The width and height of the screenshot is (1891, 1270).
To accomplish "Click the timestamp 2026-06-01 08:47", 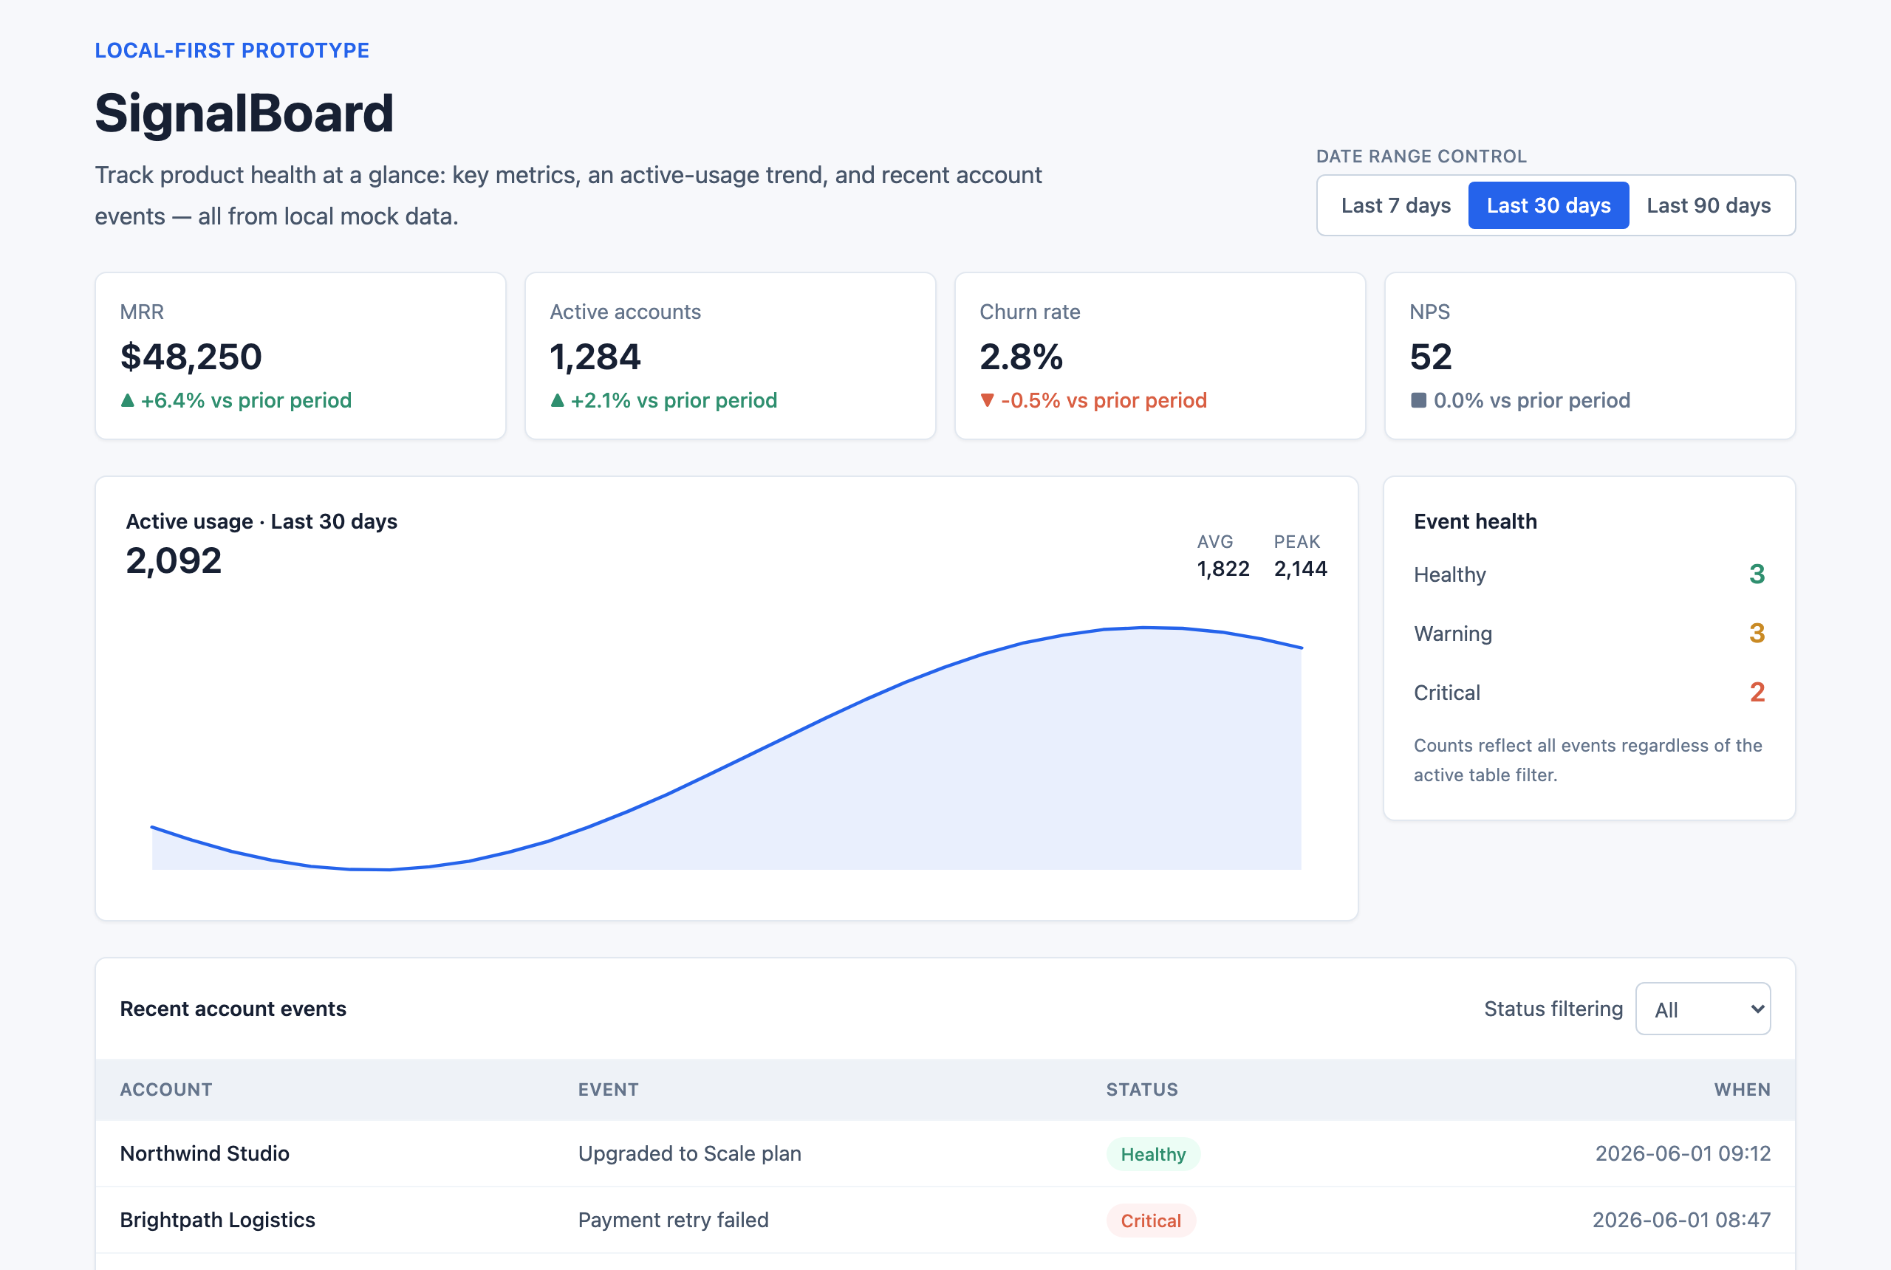I will 1681,1220.
